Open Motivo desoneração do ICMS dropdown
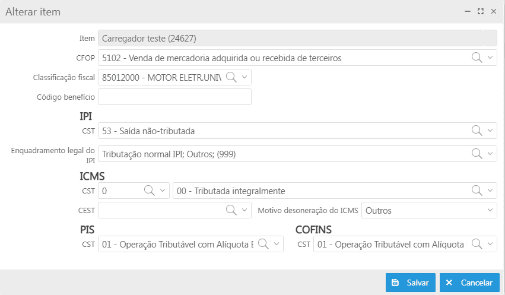 [x=429, y=210]
